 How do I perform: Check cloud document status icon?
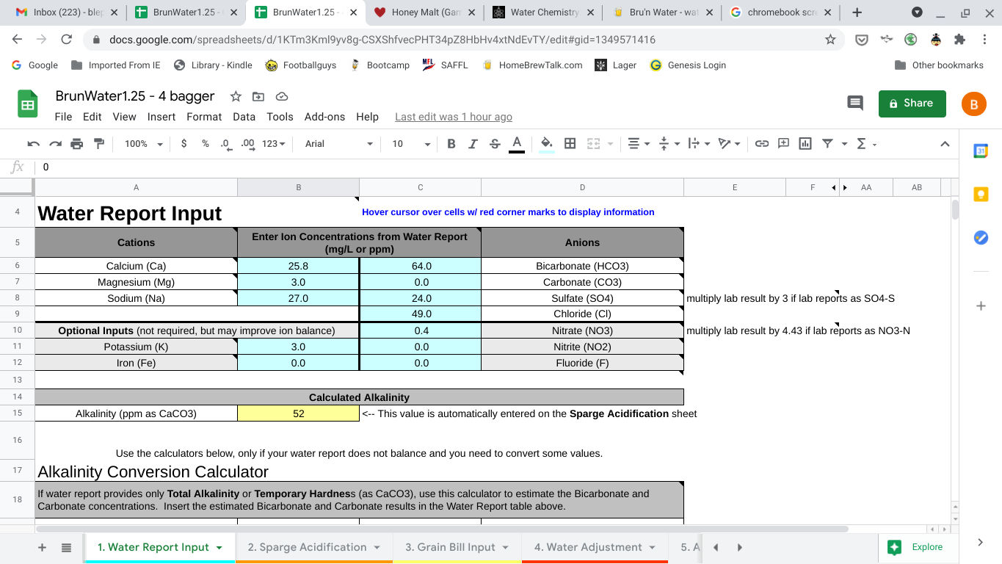point(281,97)
